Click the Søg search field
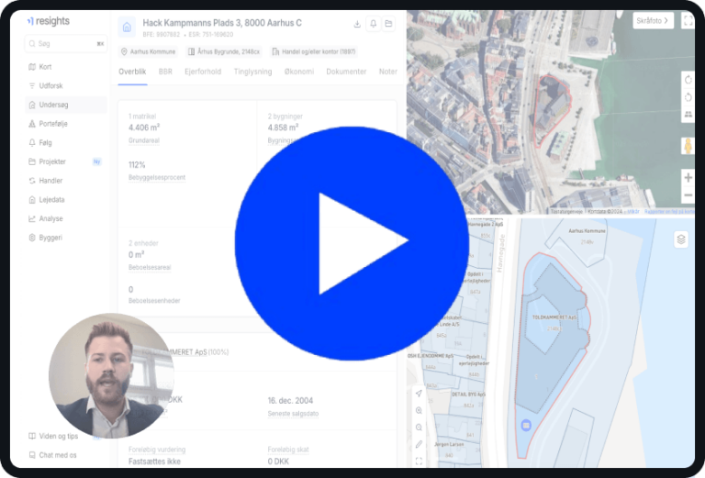 (x=64, y=43)
